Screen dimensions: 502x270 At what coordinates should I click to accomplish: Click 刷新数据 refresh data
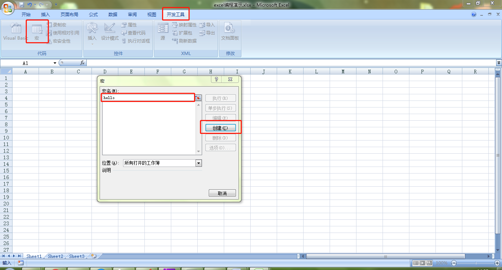pyautogui.click(x=184, y=41)
